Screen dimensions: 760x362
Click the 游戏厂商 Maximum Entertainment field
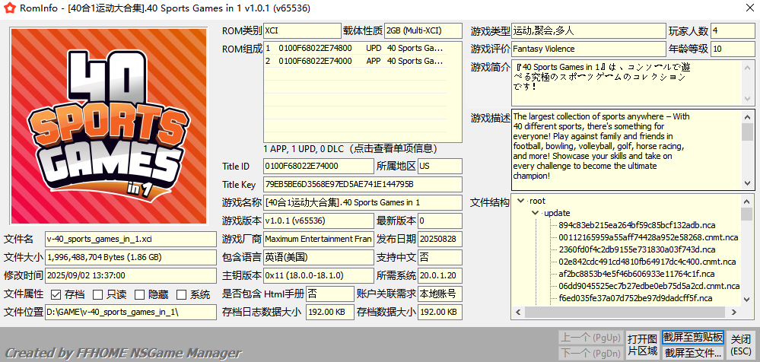click(319, 240)
